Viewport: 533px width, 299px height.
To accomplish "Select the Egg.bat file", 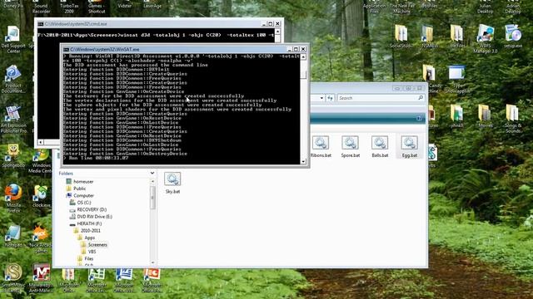I will click(x=409, y=146).
